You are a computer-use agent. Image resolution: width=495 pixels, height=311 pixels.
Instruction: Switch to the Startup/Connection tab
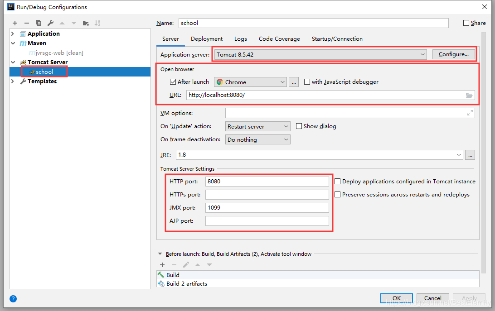click(x=337, y=39)
